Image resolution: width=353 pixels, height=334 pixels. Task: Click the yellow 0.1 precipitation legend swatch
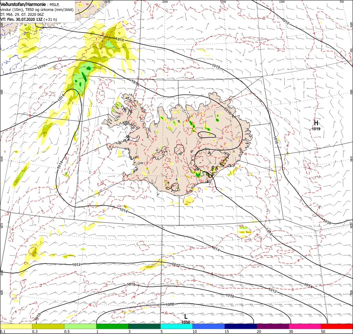coord(16,326)
